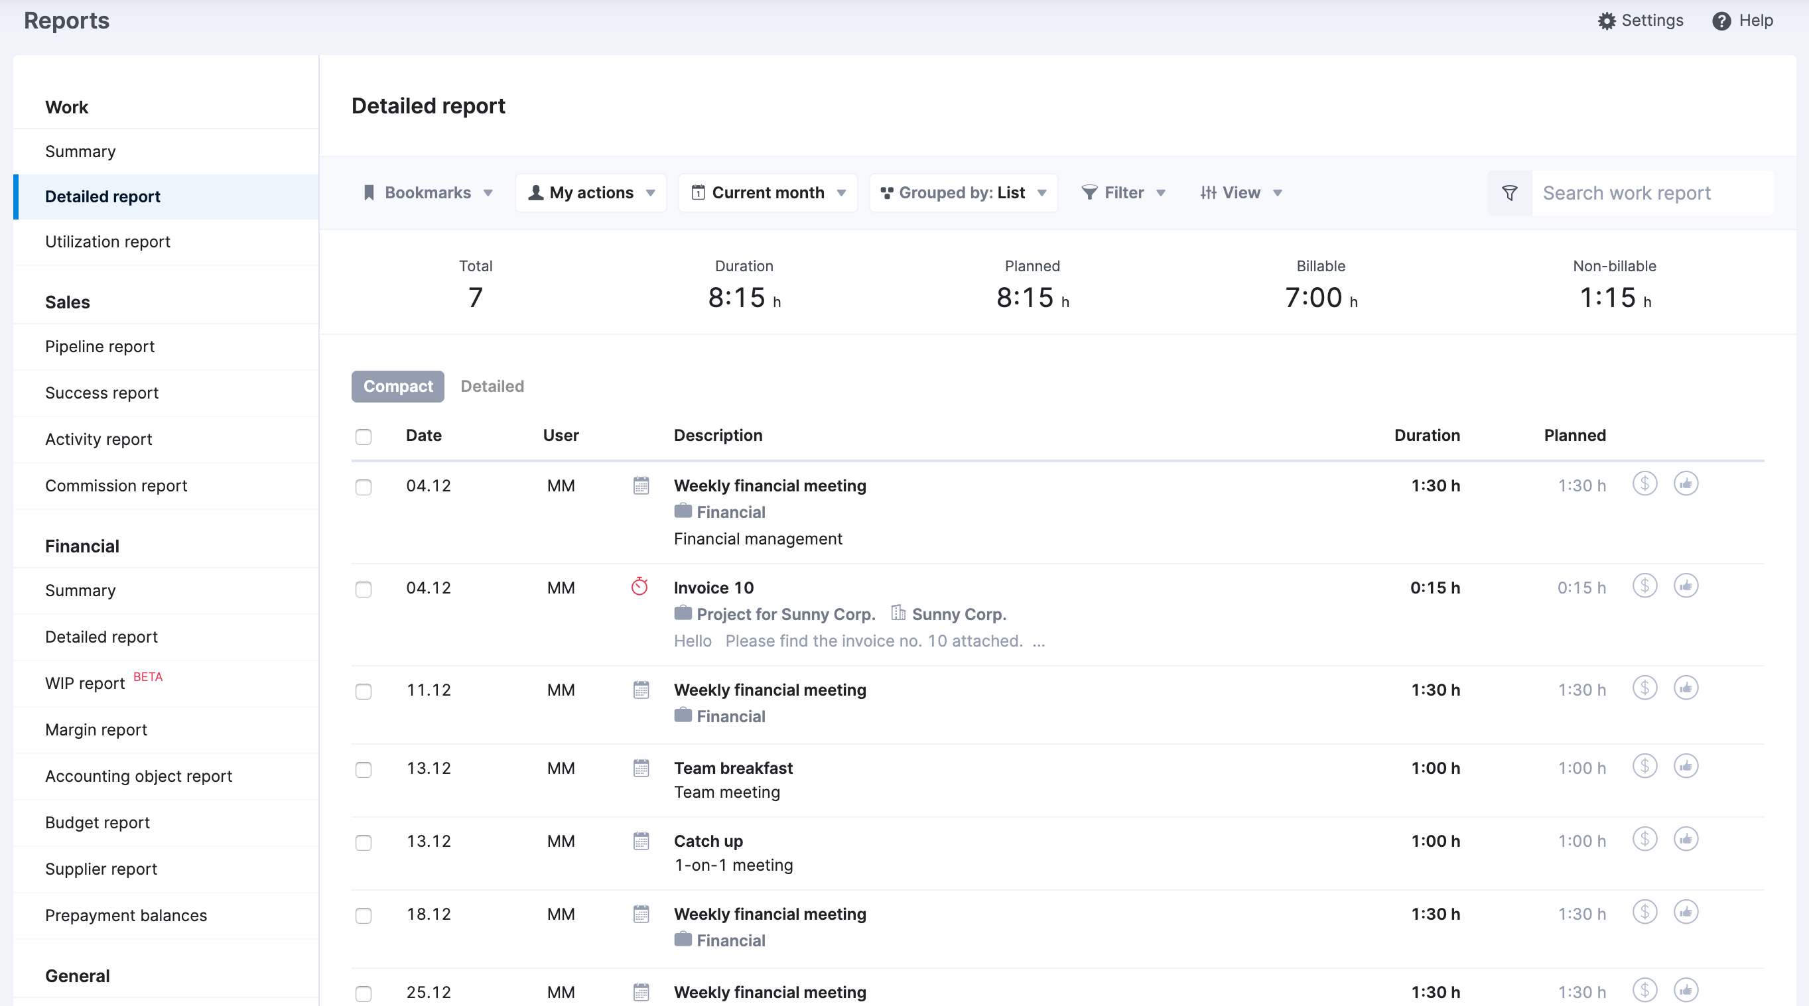Click the Help question mark icon
Viewport: 1809px width, 1006px height.
[1721, 21]
